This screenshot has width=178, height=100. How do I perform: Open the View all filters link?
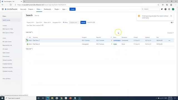point(7,79)
